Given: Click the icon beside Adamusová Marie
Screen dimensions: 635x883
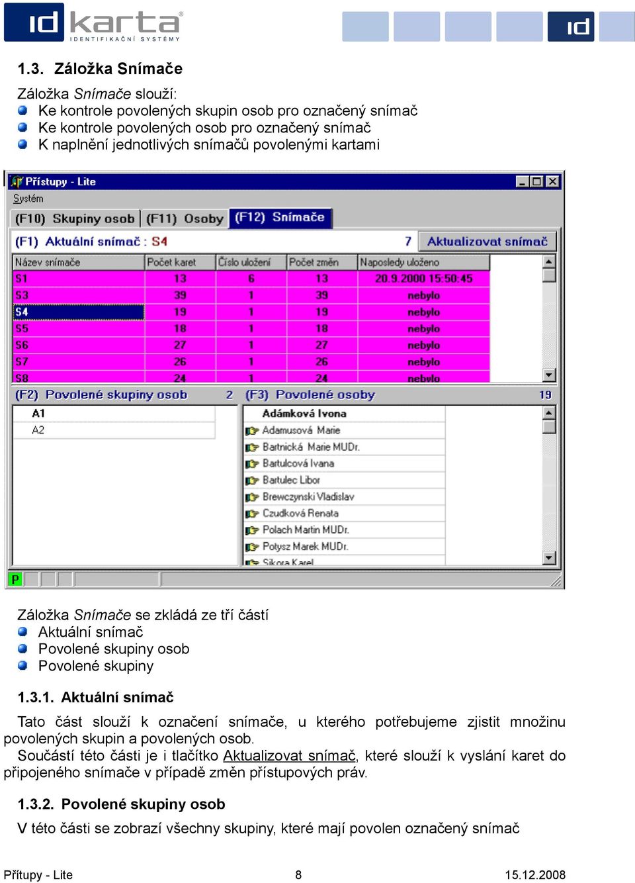Looking at the screenshot, I should pyautogui.click(x=252, y=431).
